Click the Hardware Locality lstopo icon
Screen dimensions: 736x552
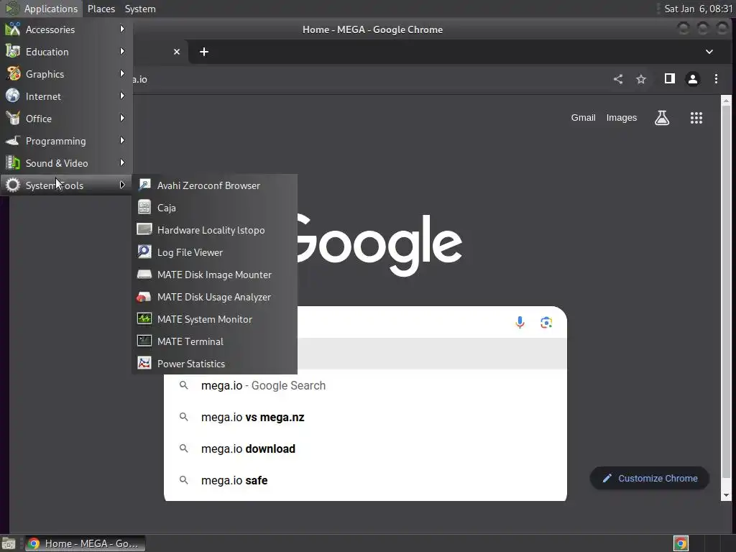tap(144, 229)
